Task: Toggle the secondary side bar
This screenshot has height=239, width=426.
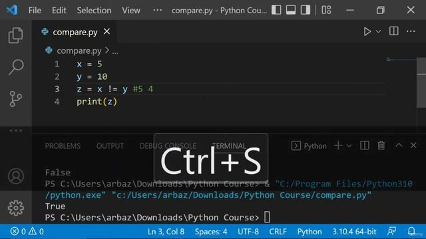Action: coord(306,10)
